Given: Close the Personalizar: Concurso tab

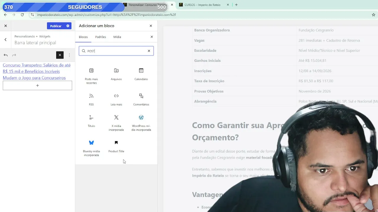Looking at the screenshot, I should [172, 5].
